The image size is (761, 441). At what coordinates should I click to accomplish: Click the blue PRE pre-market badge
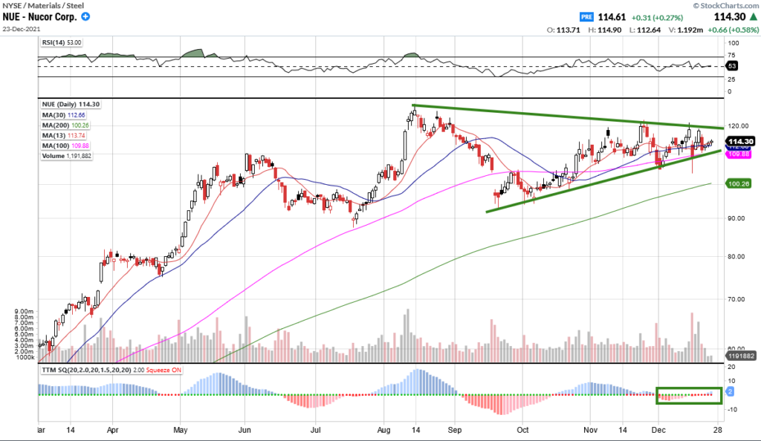tap(586, 16)
